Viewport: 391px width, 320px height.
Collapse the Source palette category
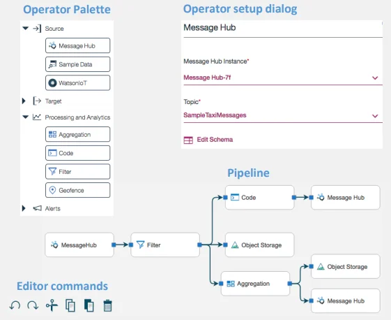pyautogui.click(x=25, y=28)
